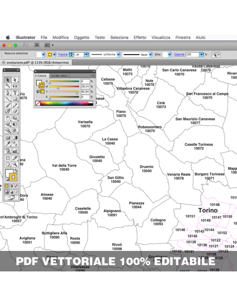Open the Base brush definition dropdown

(150, 54)
